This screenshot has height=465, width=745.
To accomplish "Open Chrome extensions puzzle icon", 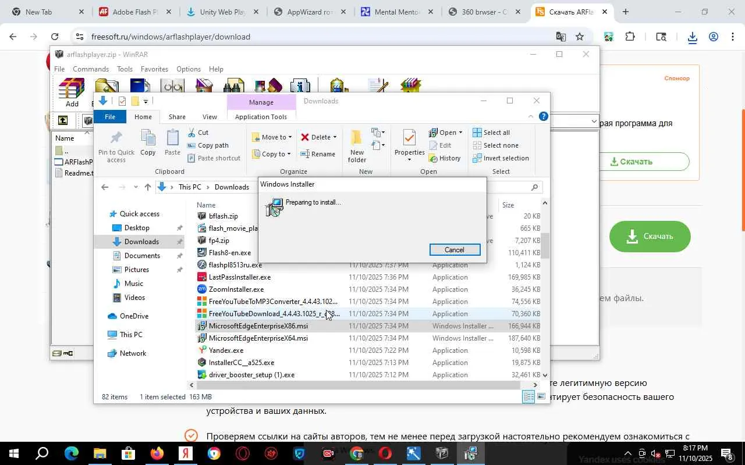I will [x=630, y=37].
